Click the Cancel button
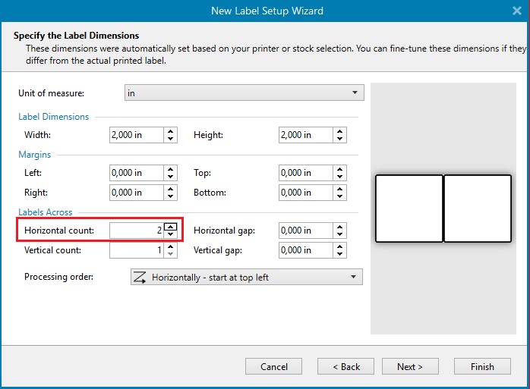 pos(274,367)
